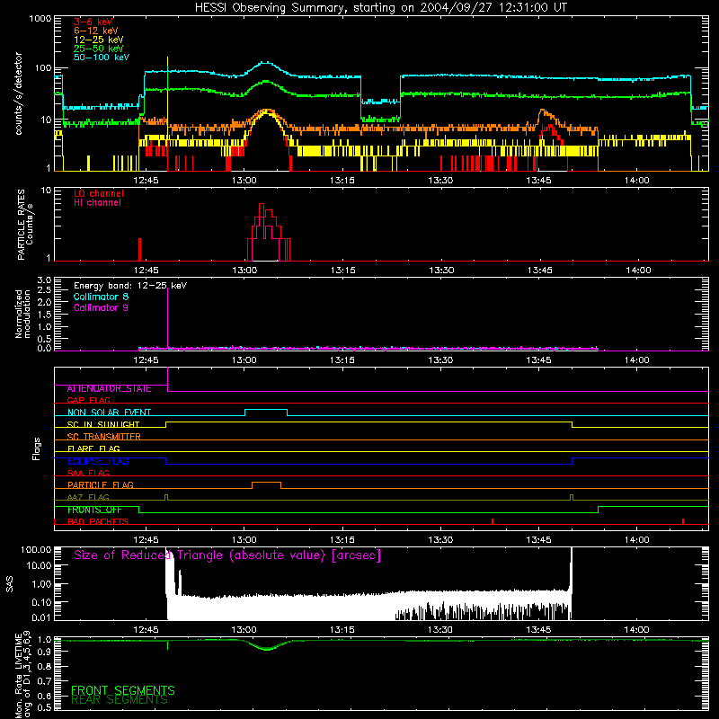Click the 'SAS' axis label

tap(10, 584)
